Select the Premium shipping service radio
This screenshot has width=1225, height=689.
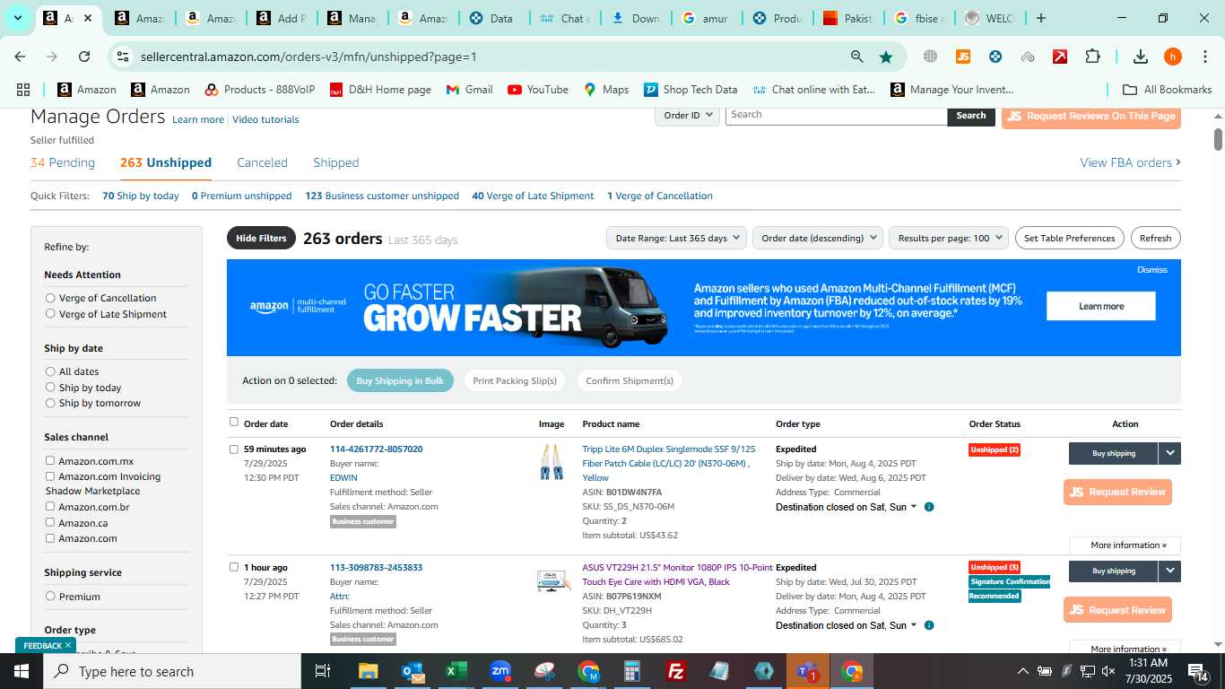50,597
